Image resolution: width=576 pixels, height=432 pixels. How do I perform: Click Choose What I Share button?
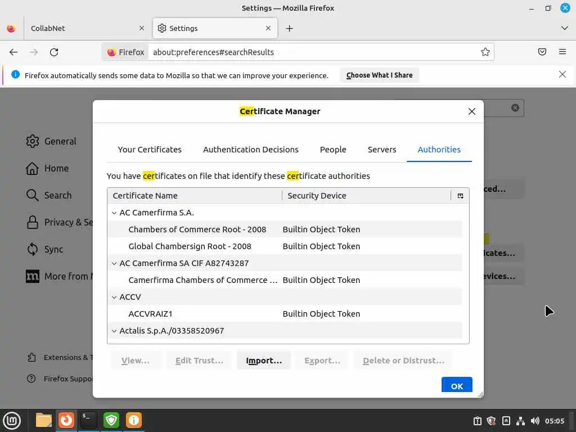click(380, 75)
